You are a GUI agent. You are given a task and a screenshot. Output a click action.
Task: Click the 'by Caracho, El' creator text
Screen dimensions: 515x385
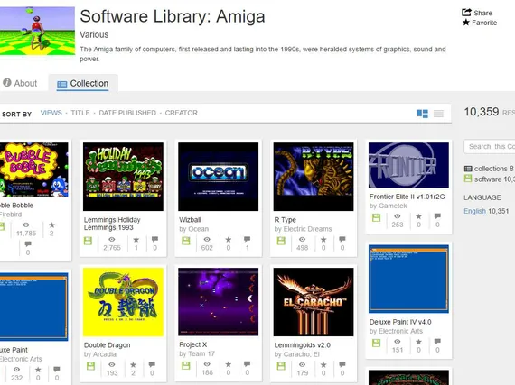[296, 354]
